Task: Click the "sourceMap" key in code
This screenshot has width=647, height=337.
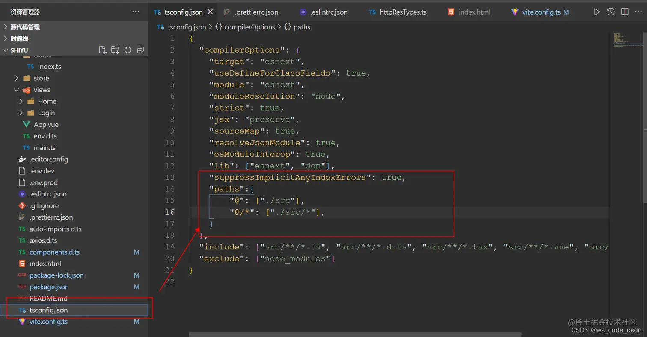Action: (237, 131)
